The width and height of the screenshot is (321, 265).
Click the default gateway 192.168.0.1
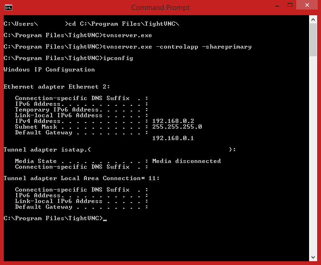[173, 138]
